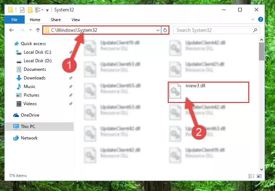The width and height of the screenshot is (275, 191).
Task: Click the pin icon beside Downloads
Action: pyautogui.click(x=71, y=78)
